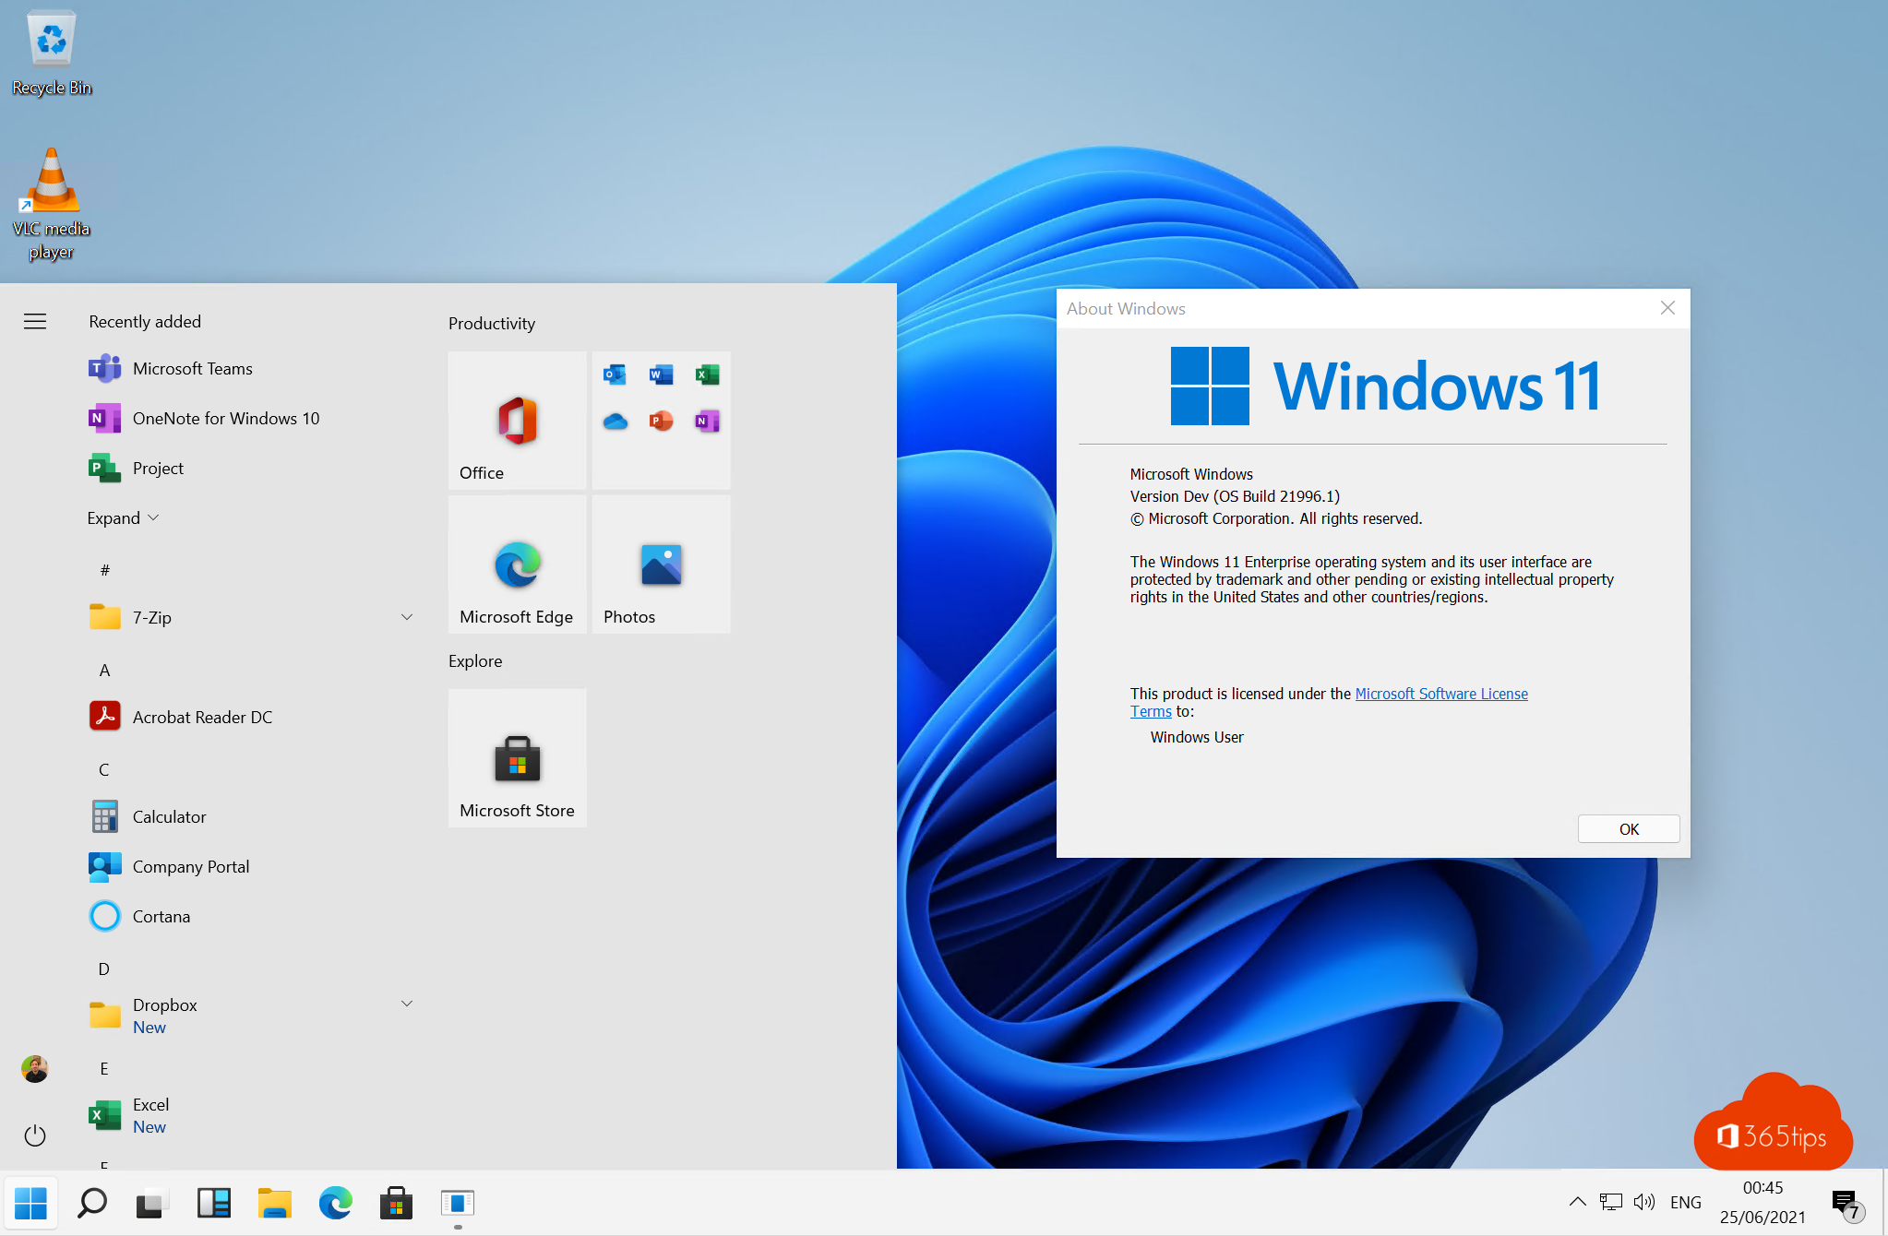
Task: Open Microsoft Teams application
Action: (x=193, y=368)
